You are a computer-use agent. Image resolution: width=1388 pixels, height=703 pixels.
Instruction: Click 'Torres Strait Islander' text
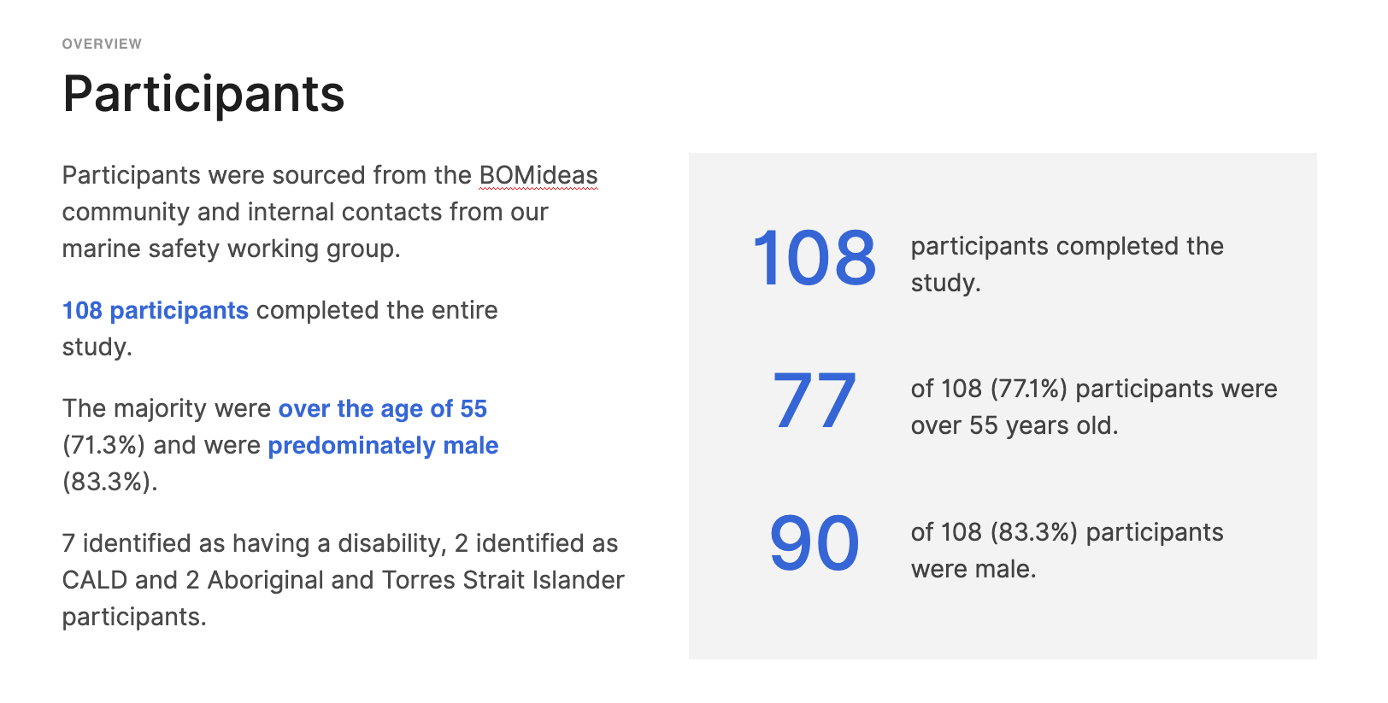tap(503, 580)
